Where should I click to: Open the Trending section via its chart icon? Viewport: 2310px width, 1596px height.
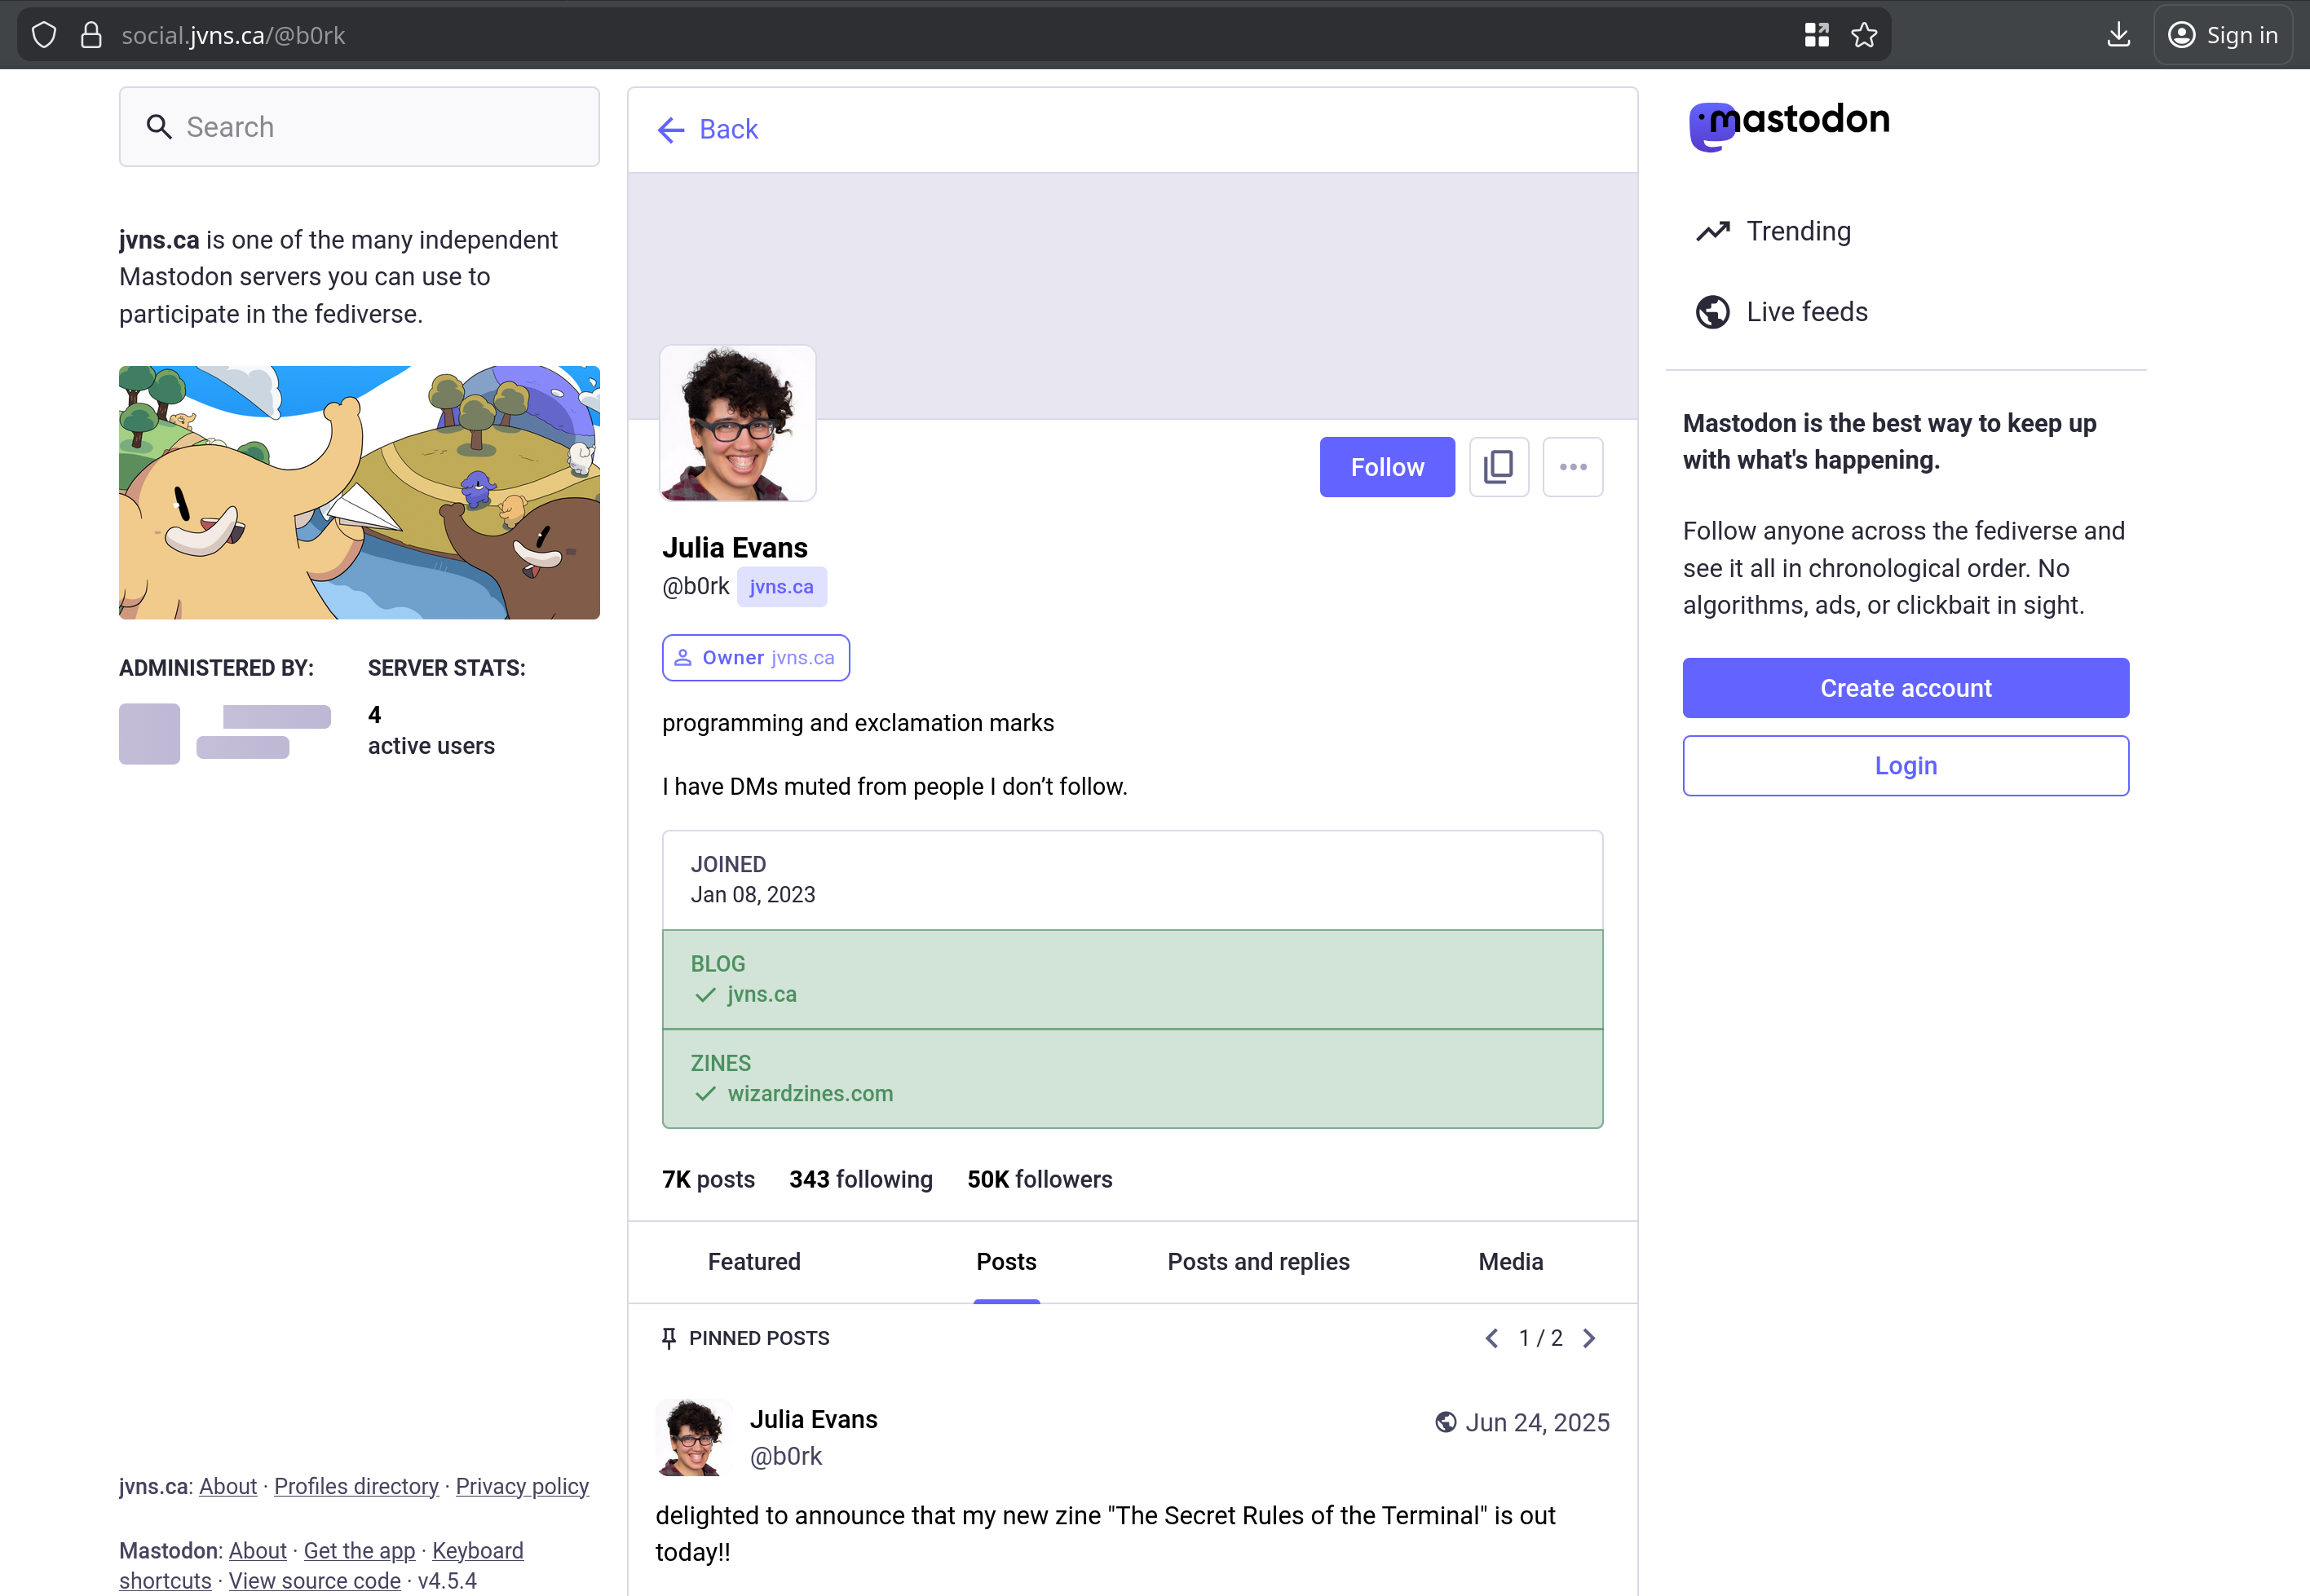tap(1712, 230)
